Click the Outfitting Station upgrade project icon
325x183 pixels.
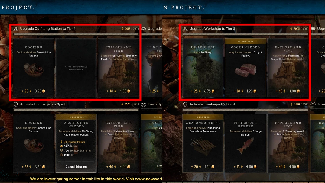[x=15, y=28]
